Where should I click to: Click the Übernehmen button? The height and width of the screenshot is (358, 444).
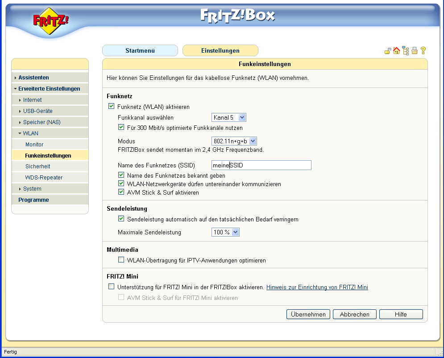pyautogui.click(x=308, y=314)
